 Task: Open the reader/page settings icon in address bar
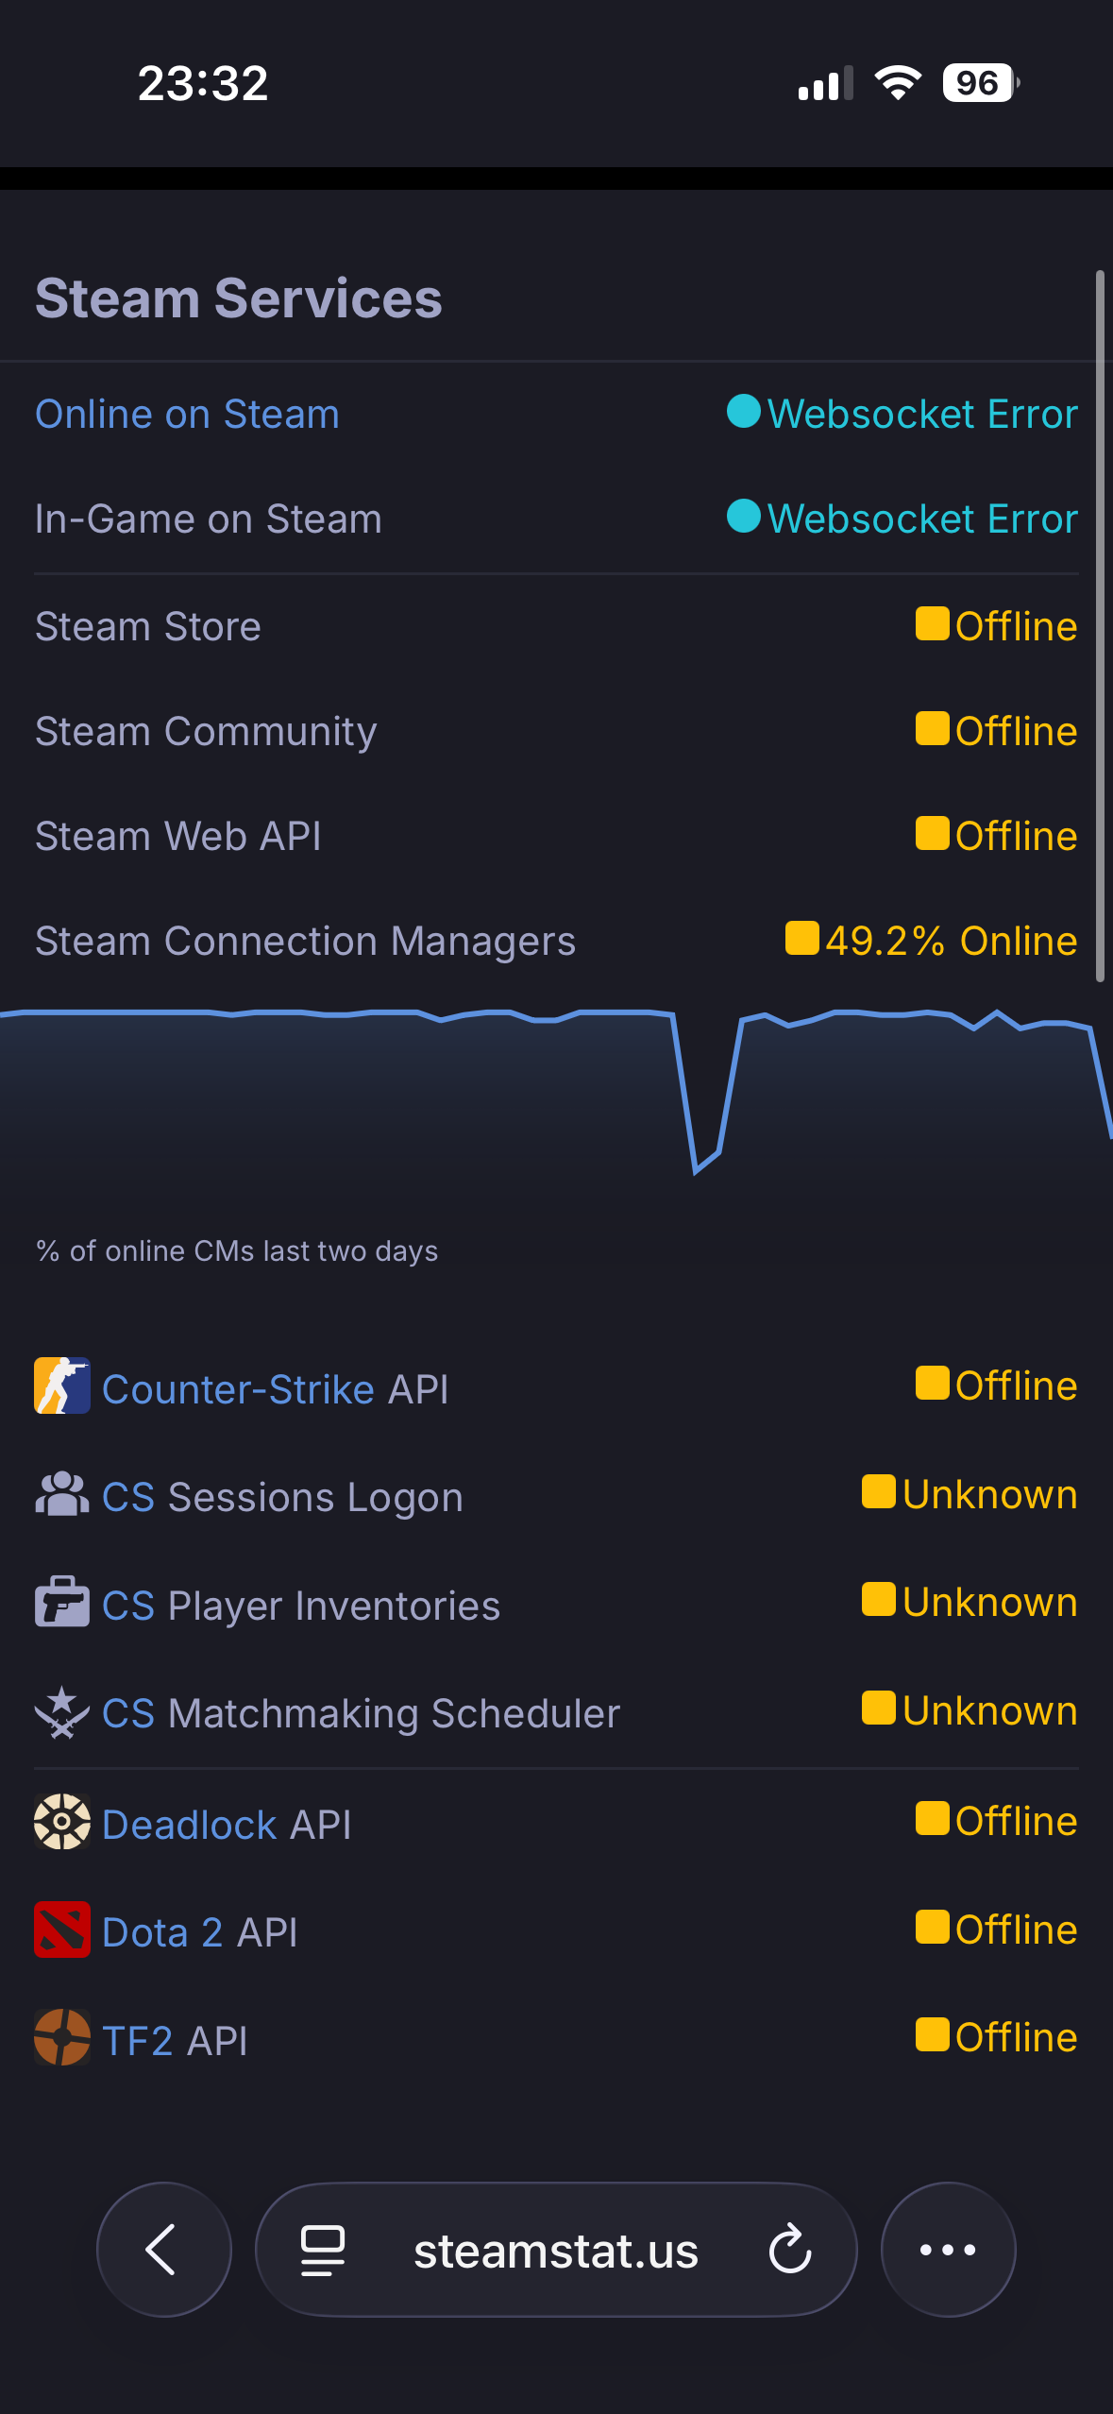click(x=323, y=2250)
